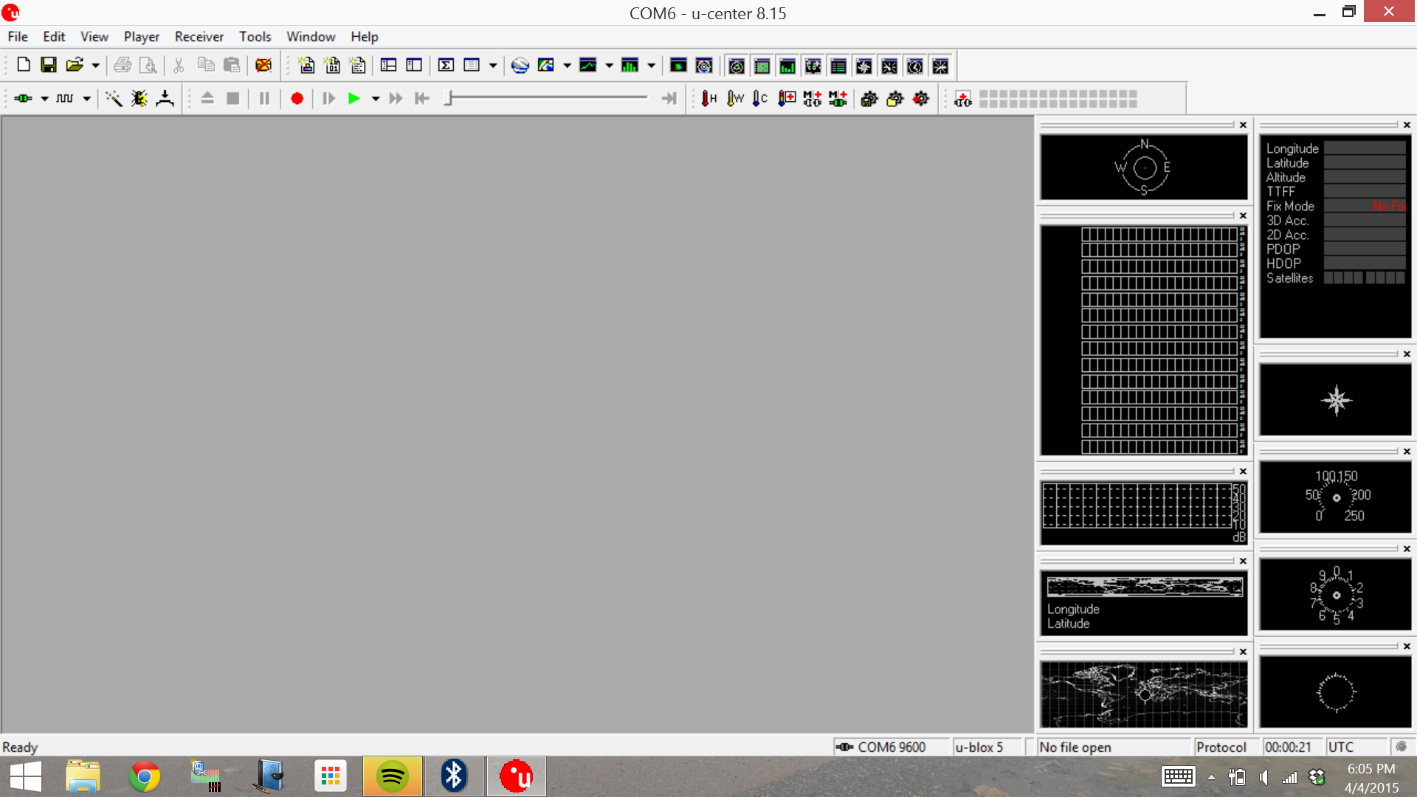1417x797 pixels.
Task: Perform a receiver hot start
Action: pos(708,98)
